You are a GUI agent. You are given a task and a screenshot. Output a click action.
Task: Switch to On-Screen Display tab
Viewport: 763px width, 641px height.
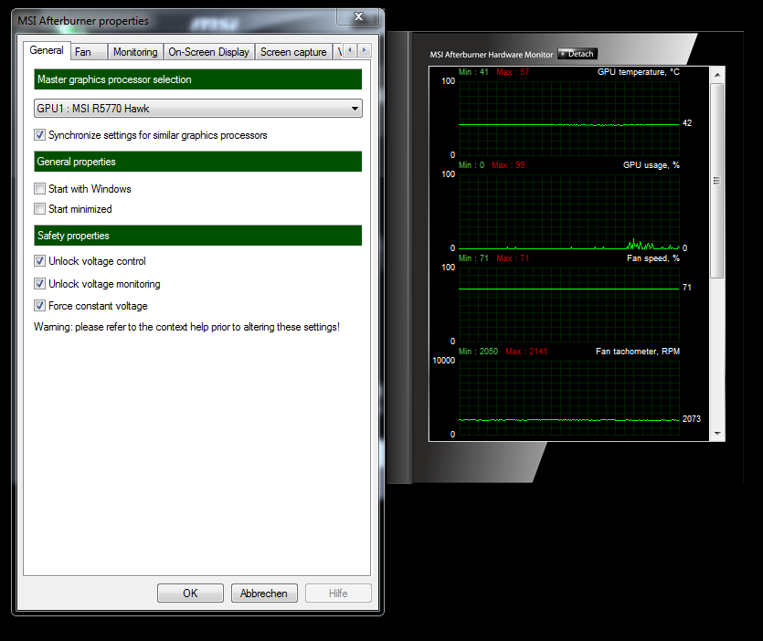click(x=208, y=52)
